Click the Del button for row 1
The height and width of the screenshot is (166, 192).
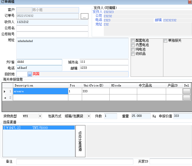pyautogui.click(x=186, y=91)
